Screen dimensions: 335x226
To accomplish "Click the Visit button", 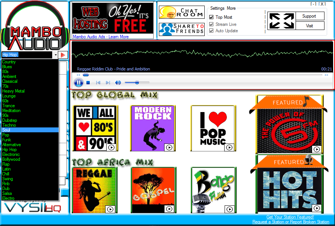I will click(x=310, y=26).
